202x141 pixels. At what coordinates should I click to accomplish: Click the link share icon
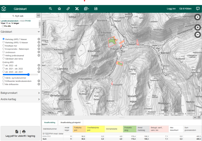point(68,9)
